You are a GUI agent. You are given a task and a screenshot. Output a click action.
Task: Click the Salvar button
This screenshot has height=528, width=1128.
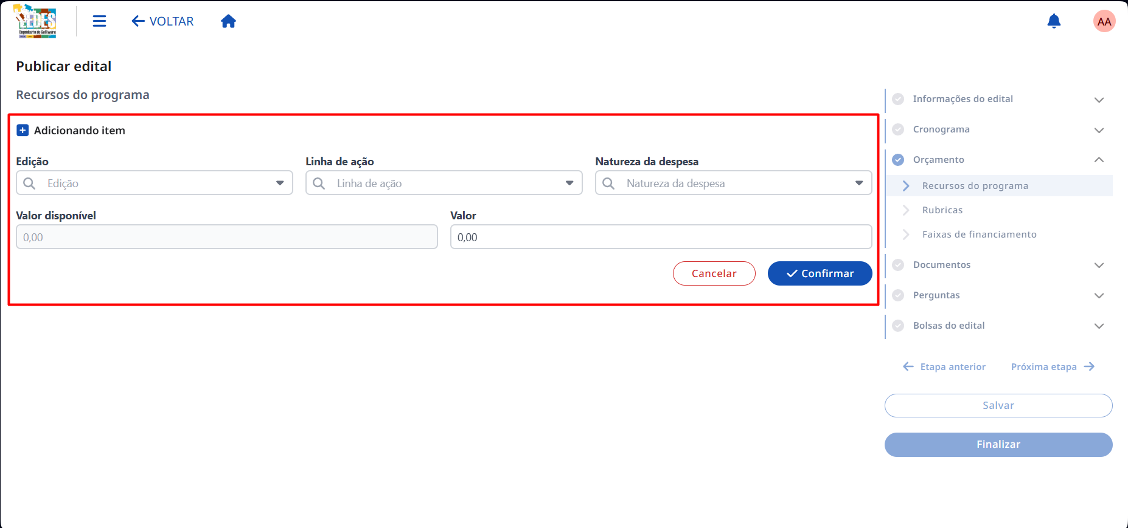pyautogui.click(x=998, y=405)
